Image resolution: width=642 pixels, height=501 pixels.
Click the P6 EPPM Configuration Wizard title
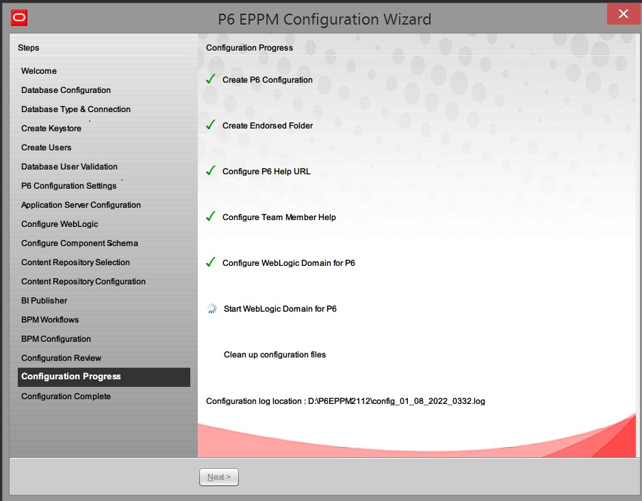click(324, 19)
